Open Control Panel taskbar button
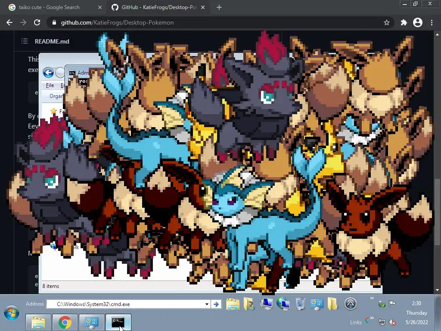 click(x=92, y=322)
